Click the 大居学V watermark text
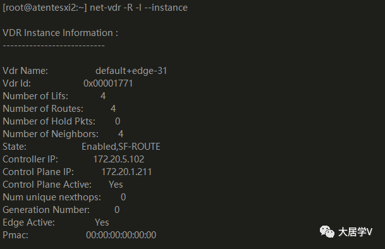 pos(355,232)
